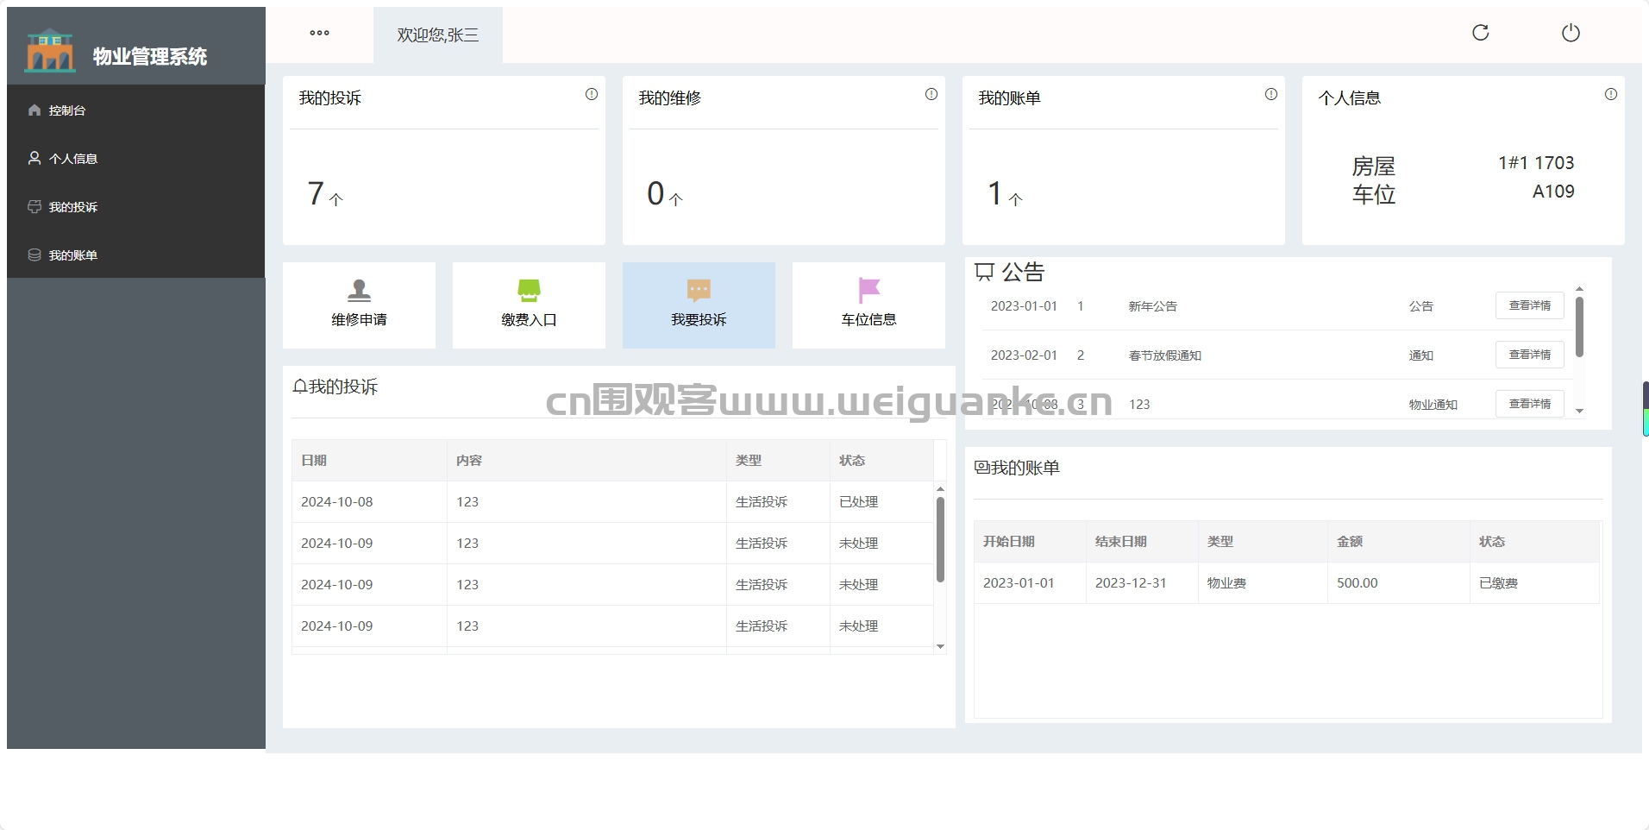Open 我的账单 in the sidebar
This screenshot has width=1649, height=830.
pyautogui.click(x=135, y=255)
